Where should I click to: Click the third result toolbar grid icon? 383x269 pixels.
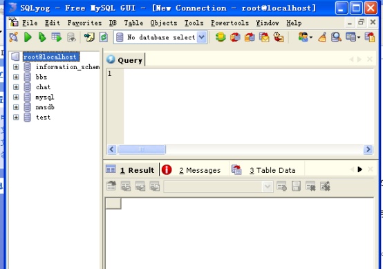[x=140, y=187]
